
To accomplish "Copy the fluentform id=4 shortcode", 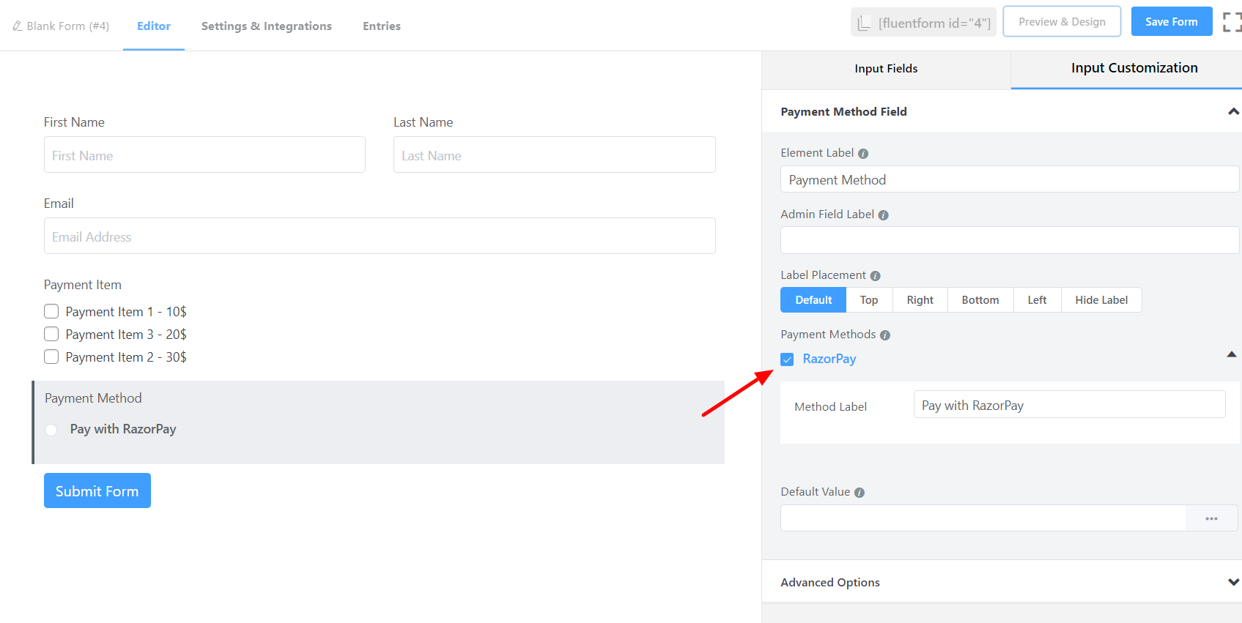I will (923, 23).
